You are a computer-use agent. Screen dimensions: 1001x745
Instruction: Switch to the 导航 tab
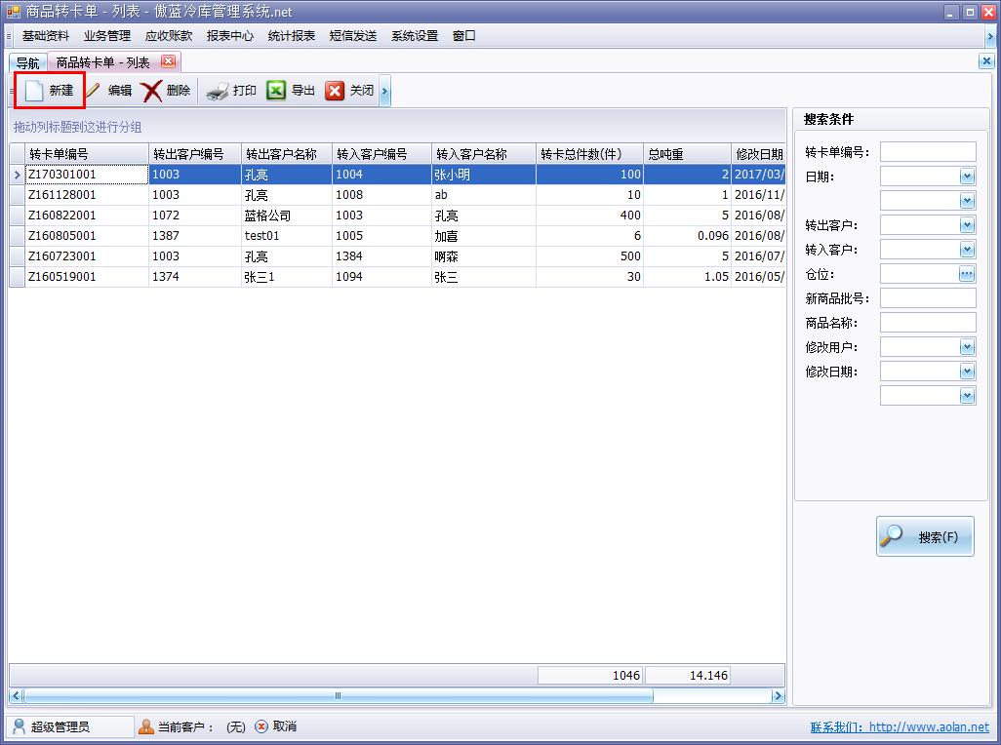tap(27, 62)
